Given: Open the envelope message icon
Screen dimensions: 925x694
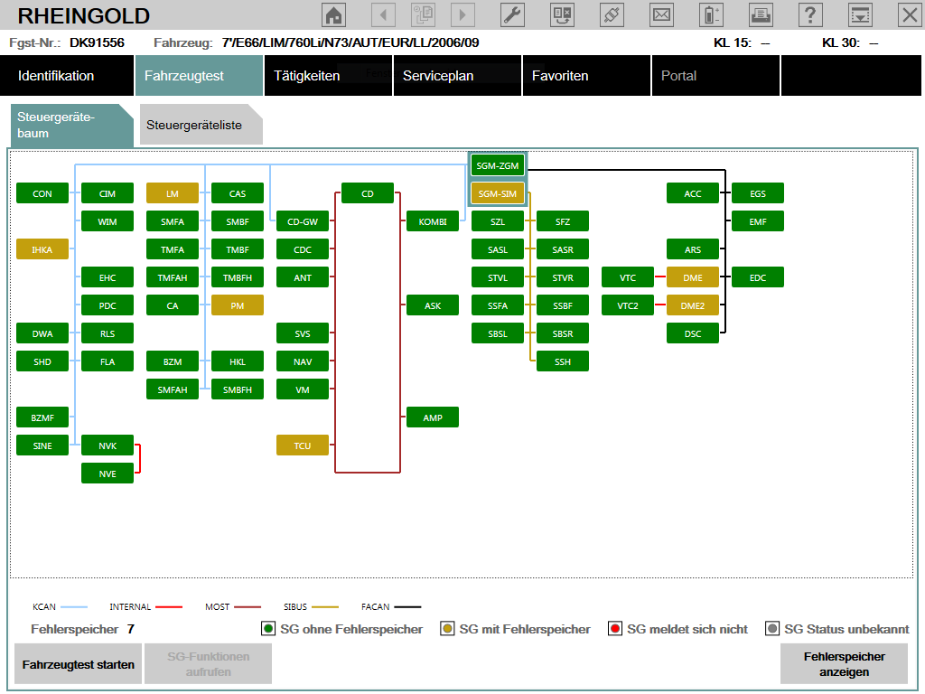Looking at the screenshot, I should click(661, 14).
